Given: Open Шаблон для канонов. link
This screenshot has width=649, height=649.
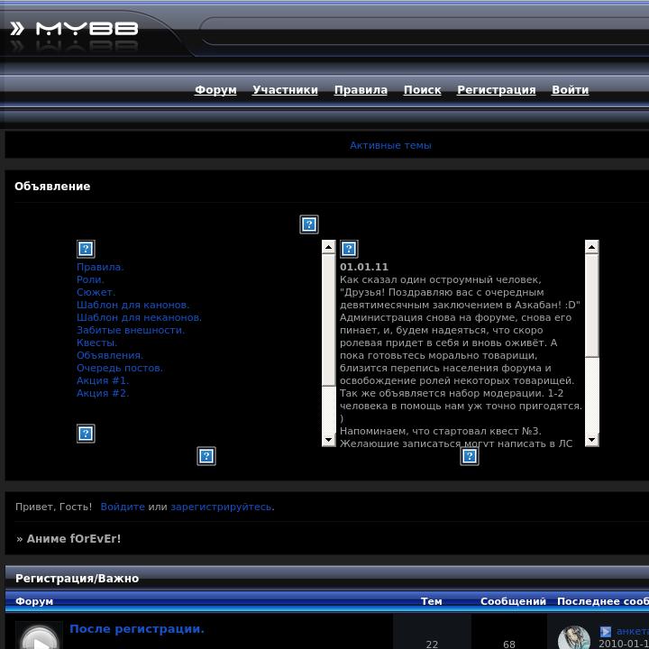Looking at the screenshot, I should click(x=133, y=305).
